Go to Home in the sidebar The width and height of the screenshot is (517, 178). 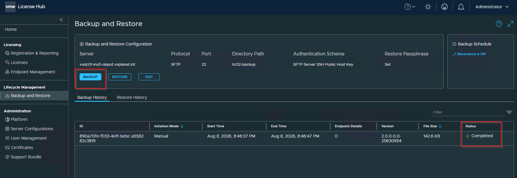[11, 29]
